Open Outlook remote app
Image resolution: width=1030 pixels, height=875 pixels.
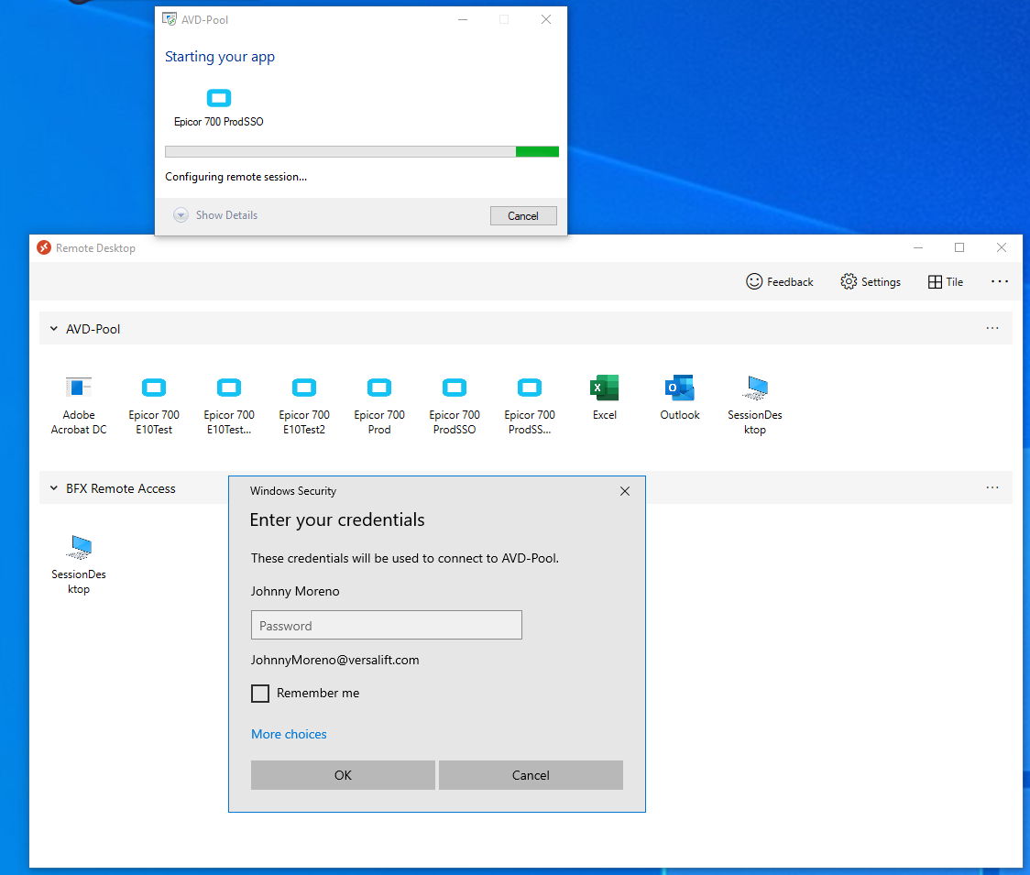(680, 397)
